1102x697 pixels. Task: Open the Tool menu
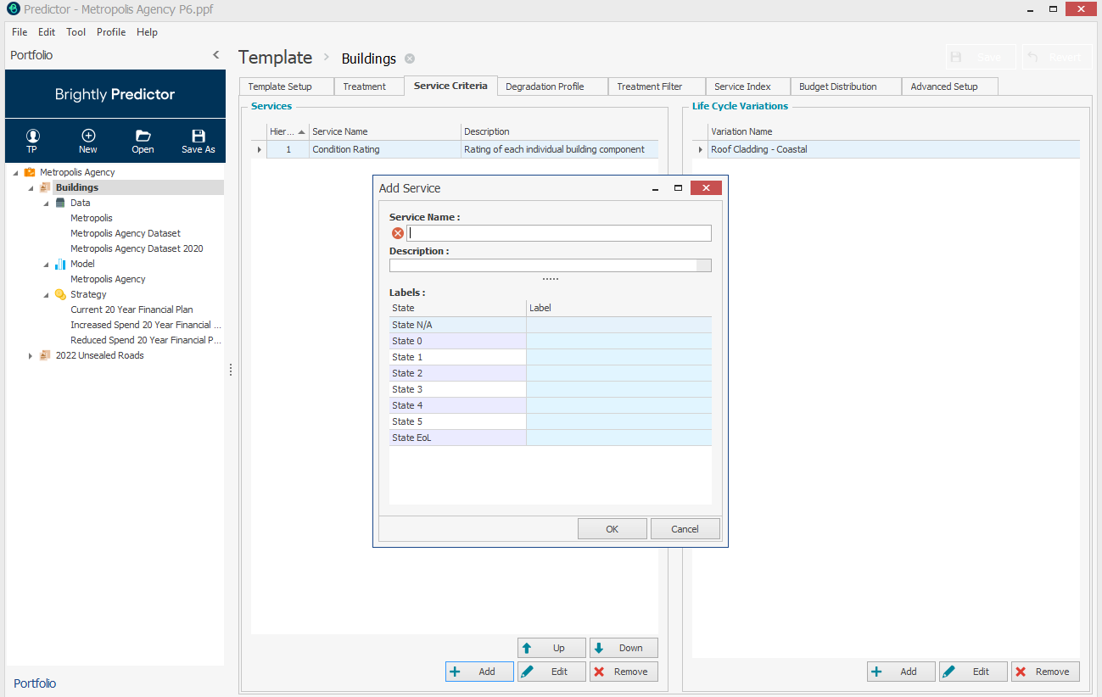click(76, 32)
